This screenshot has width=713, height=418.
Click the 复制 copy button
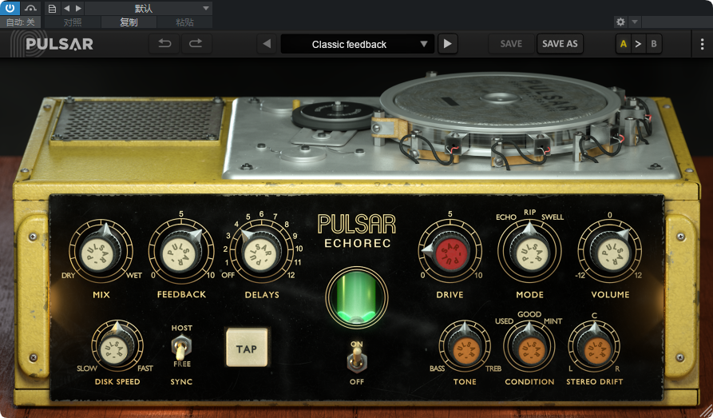[129, 22]
